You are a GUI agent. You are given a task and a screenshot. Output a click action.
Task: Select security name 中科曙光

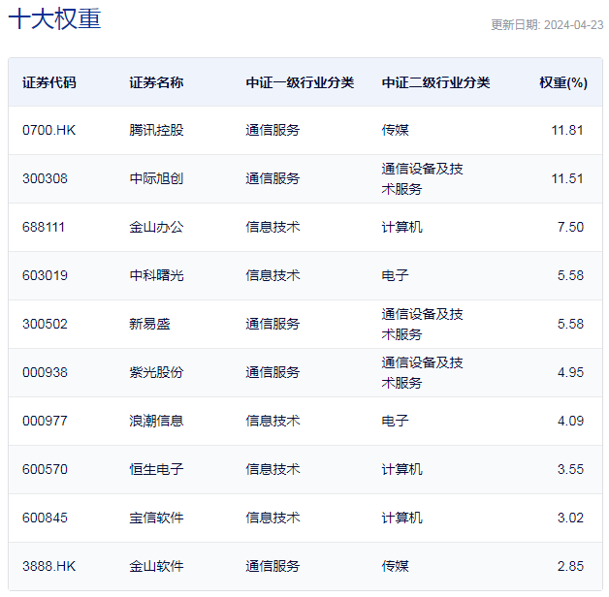[x=156, y=275]
